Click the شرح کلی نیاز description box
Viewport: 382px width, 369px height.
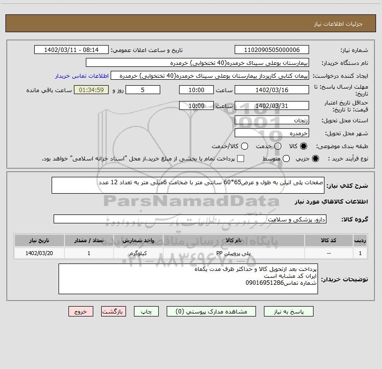click(188, 185)
